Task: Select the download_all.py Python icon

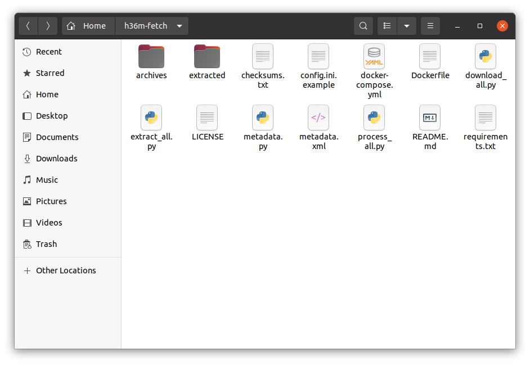Action: coord(486,56)
